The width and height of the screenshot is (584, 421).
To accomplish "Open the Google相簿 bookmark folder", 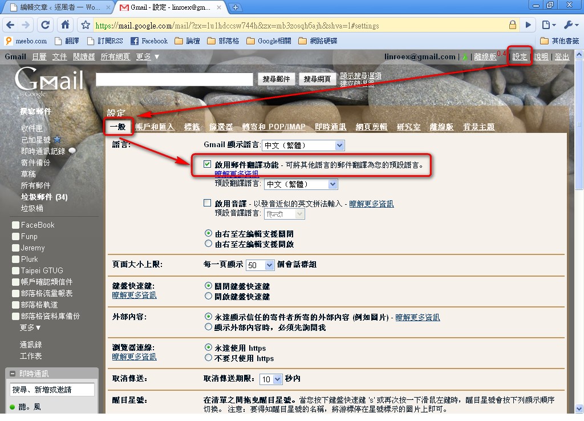I will [269, 41].
